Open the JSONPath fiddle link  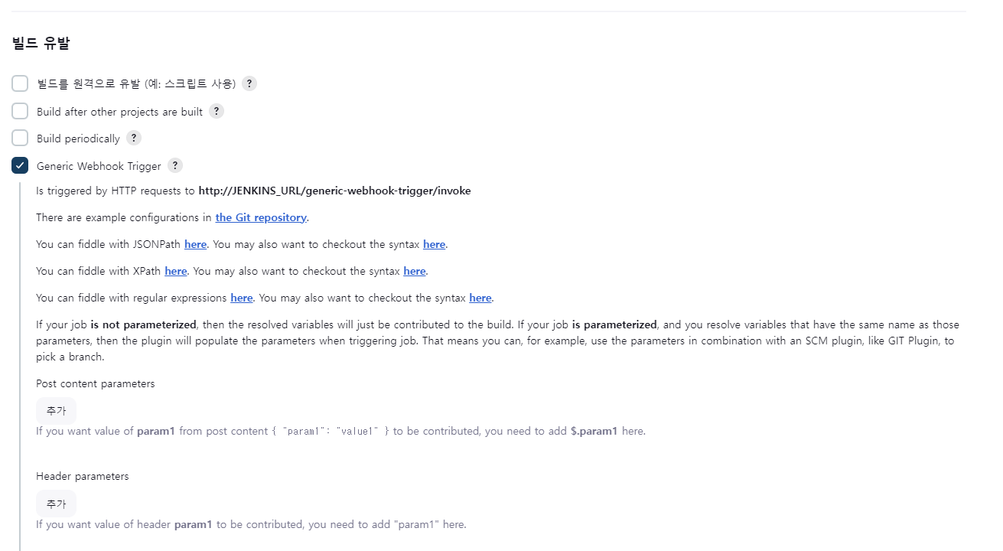tap(195, 243)
